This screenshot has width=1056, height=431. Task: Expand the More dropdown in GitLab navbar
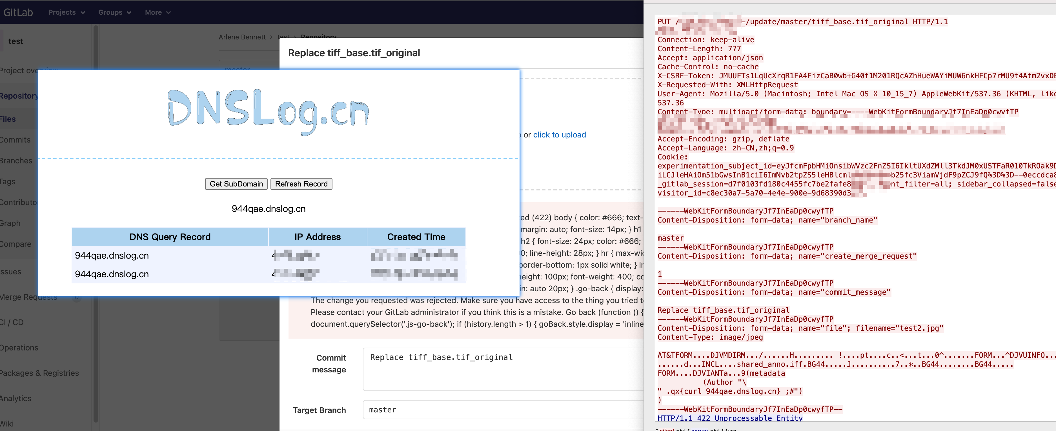point(157,12)
